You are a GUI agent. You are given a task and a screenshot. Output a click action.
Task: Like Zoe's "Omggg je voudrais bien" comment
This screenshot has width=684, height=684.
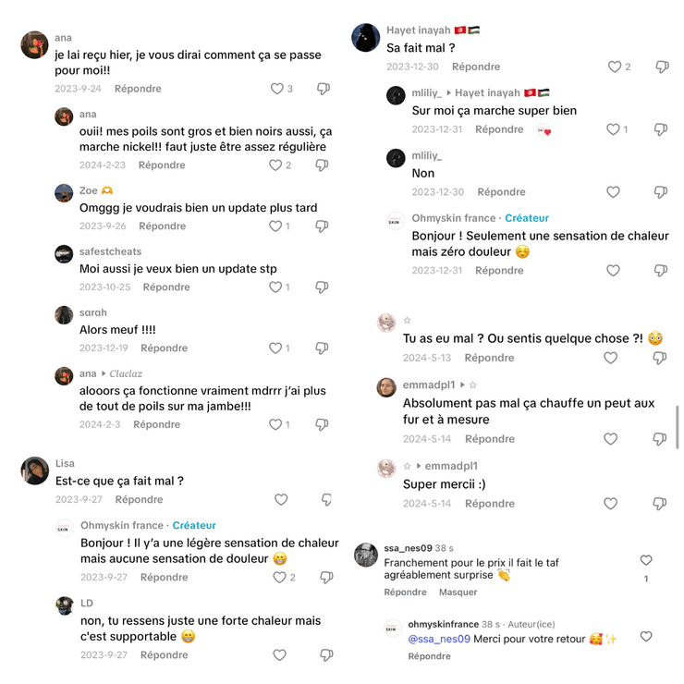[275, 226]
